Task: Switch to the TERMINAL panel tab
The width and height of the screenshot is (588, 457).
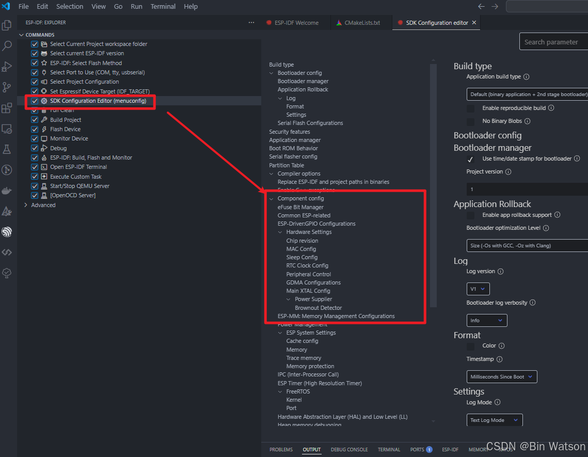Action: coord(389,449)
